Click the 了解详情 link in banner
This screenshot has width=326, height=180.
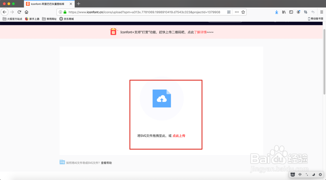(x=200, y=32)
